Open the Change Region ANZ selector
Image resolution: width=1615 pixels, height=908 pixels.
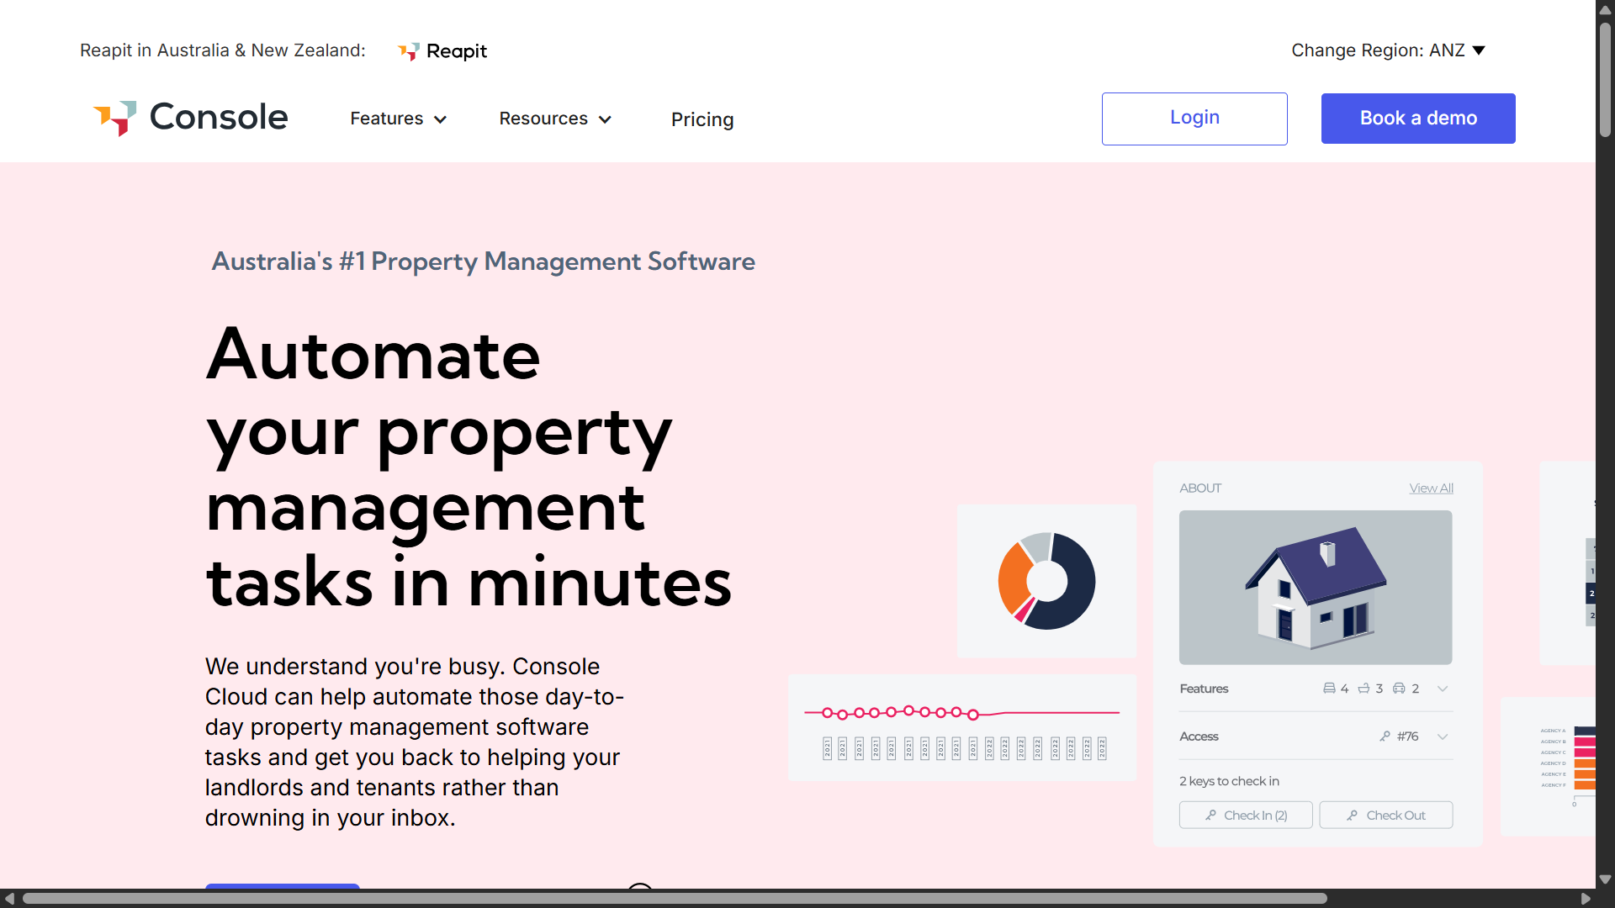pos(1388,50)
